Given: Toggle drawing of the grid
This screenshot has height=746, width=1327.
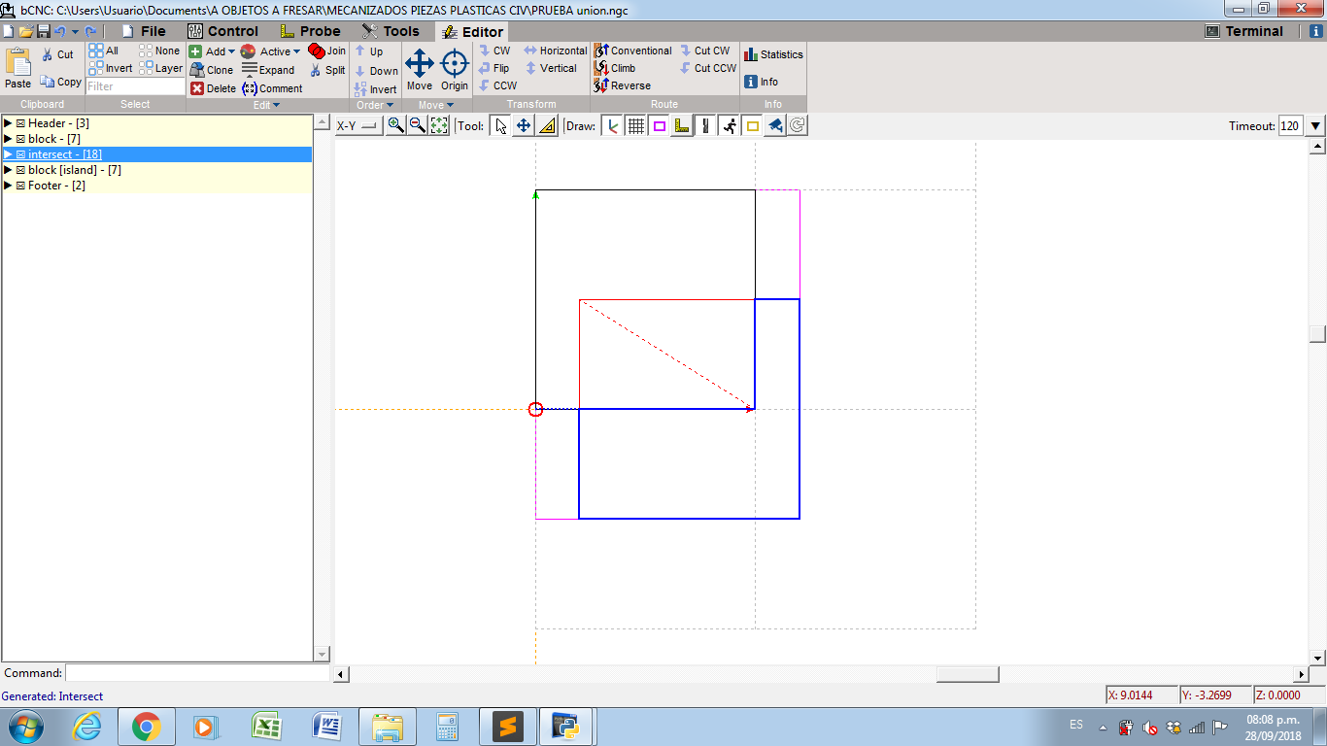Looking at the screenshot, I should coord(635,125).
